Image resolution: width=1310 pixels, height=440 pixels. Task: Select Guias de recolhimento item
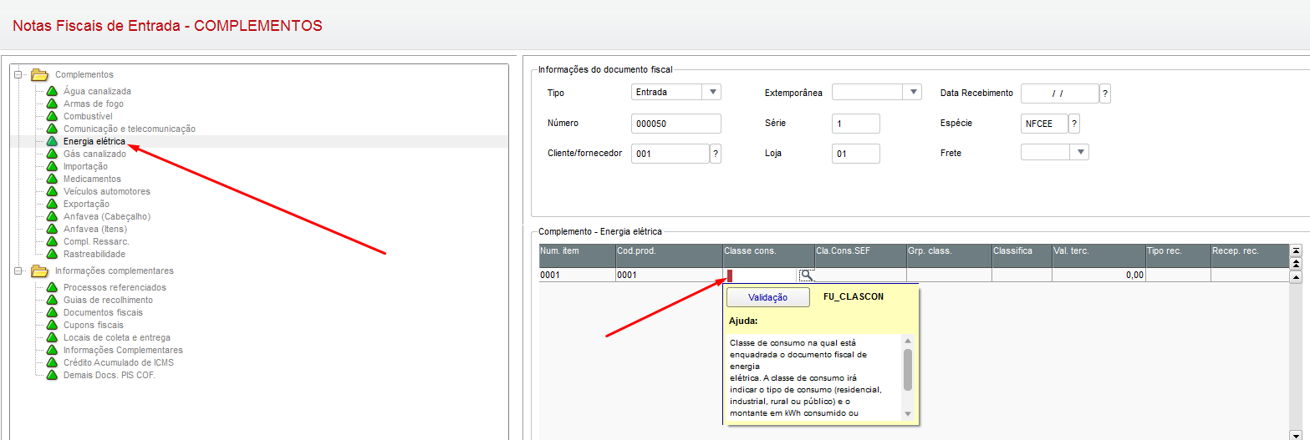108,300
